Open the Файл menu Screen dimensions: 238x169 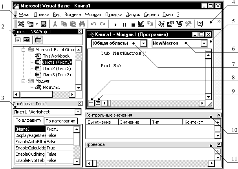pos(25,14)
